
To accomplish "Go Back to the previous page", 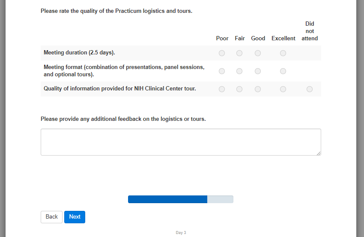I will [x=51, y=217].
